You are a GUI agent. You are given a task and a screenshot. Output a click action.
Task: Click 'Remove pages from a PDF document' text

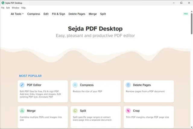click(145, 91)
